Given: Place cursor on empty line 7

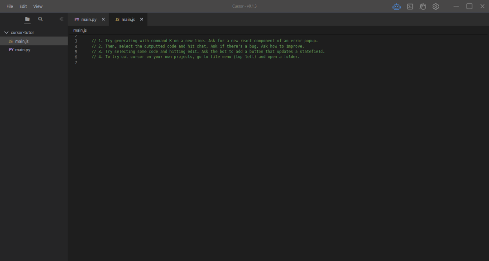Looking at the screenshot, I should point(281,63).
